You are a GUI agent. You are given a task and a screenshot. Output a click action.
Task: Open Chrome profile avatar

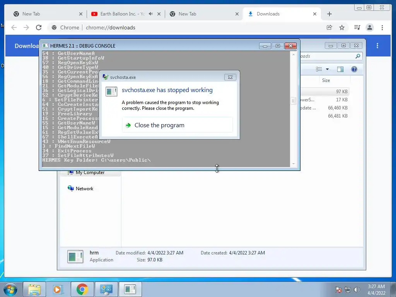click(x=369, y=27)
